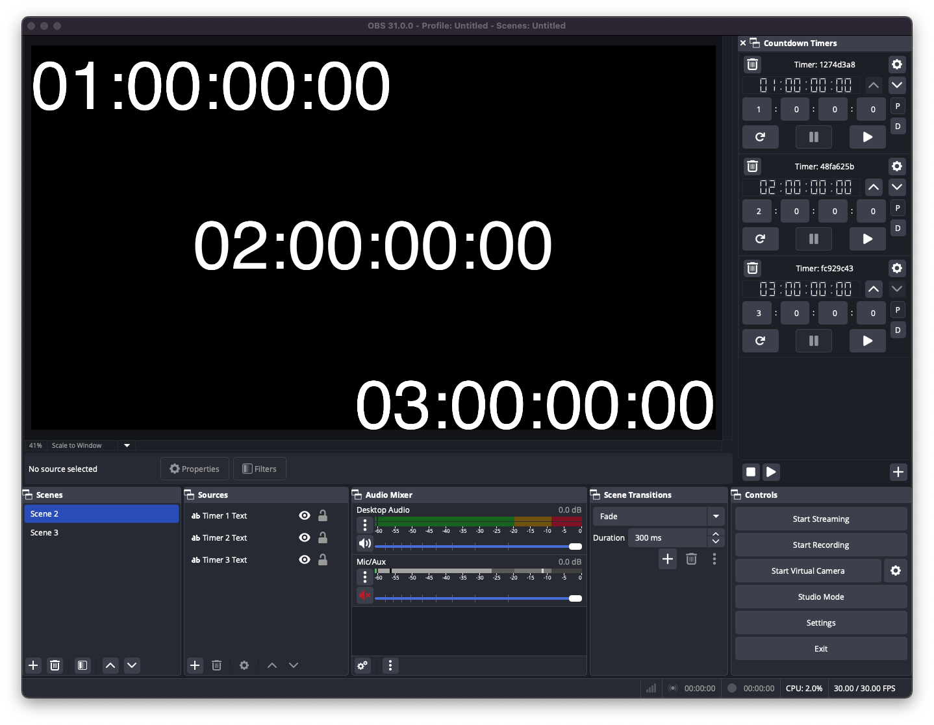
Task: Delete Timer: 1274d3a8 using its trash icon
Action: coord(752,64)
